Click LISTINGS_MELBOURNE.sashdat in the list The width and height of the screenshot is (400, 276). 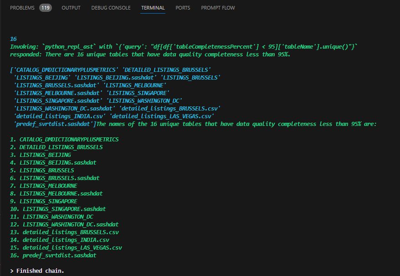pos(61,193)
